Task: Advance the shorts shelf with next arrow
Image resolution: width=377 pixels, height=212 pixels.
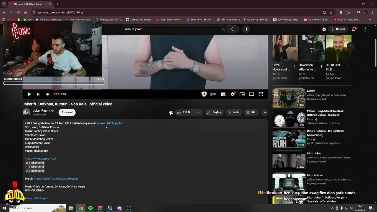Action: coord(350,46)
